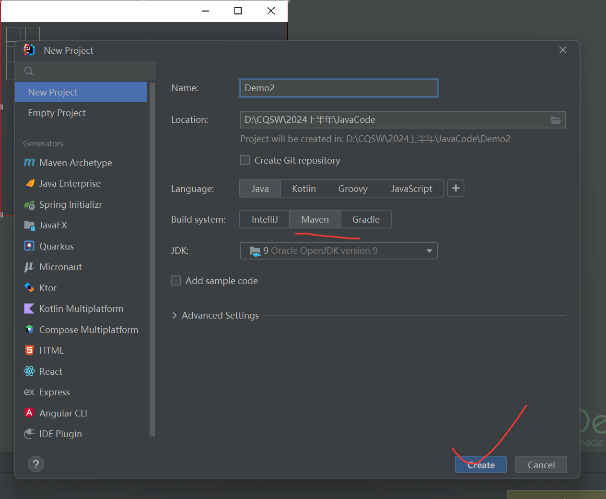Select the Quarkus generator label
Image resolution: width=606 pixels, height=499 pixels.
pyautogui.click(x=57, y=246)
